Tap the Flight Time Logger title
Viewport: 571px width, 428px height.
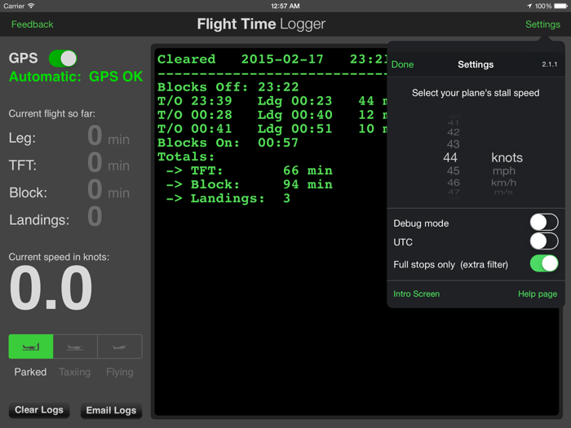(261, 24)
